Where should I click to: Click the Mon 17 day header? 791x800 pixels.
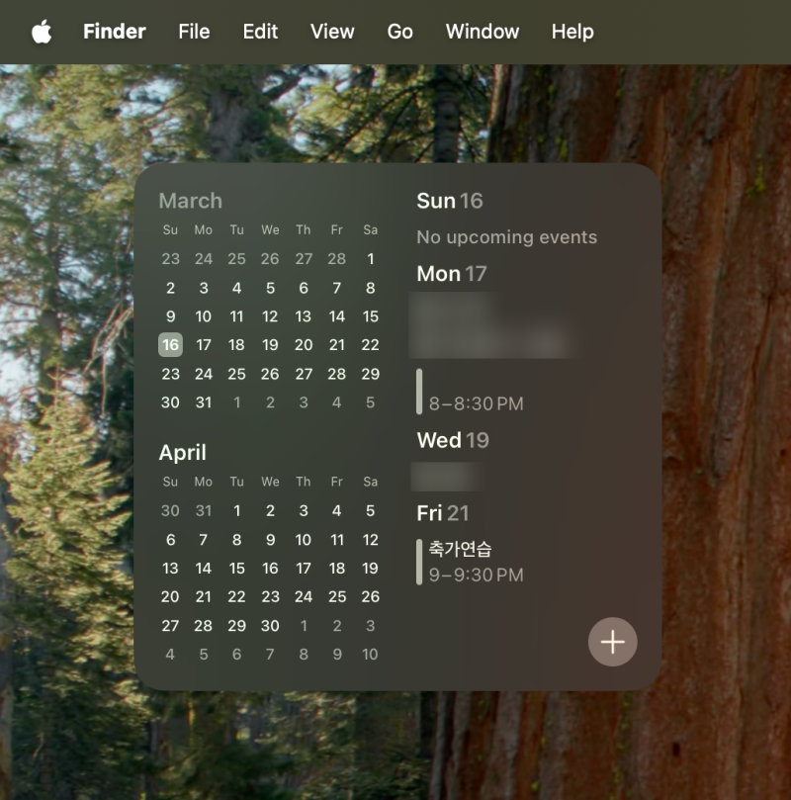pos(451,274)
